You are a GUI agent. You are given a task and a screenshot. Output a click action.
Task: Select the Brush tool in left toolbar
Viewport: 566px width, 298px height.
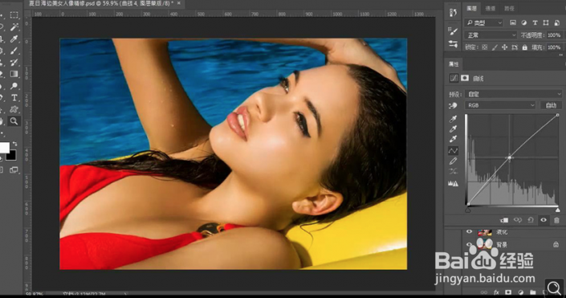click(14, 51)
